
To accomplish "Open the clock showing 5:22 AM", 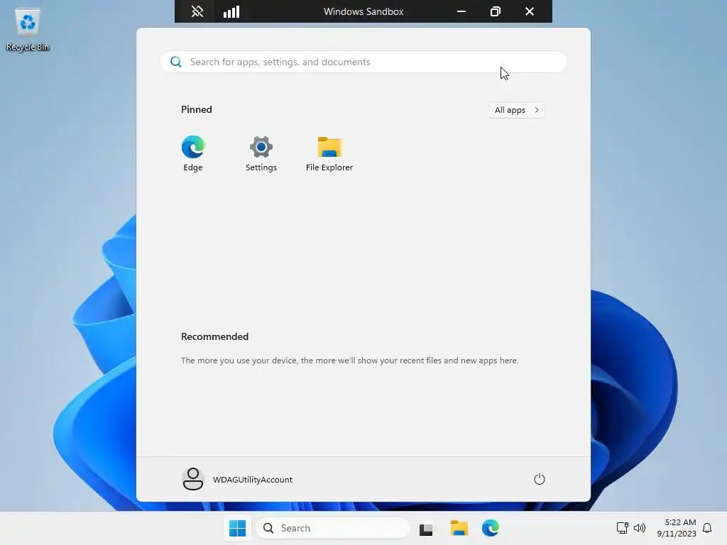I will click(677, 528).
